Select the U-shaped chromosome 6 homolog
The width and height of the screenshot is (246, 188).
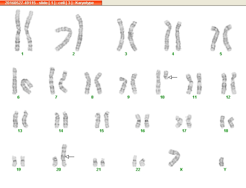27,86
